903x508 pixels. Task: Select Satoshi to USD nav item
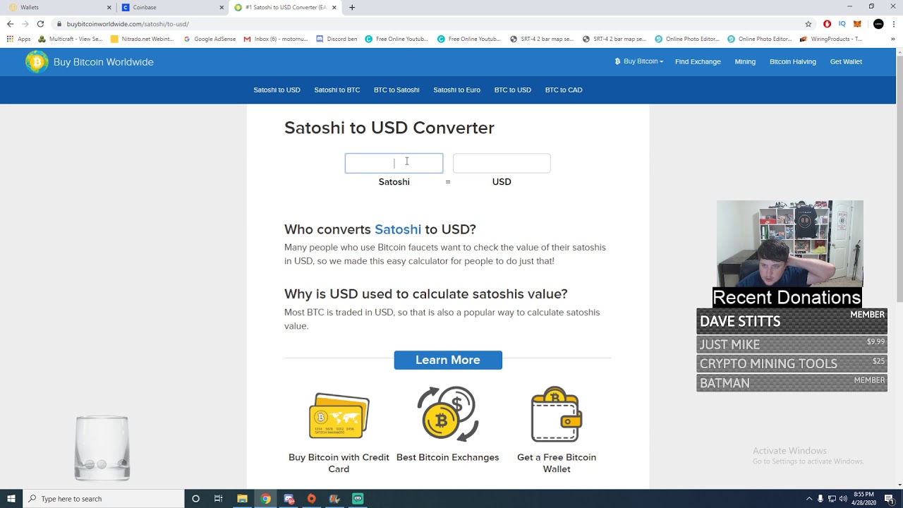(x=277, y=90)
